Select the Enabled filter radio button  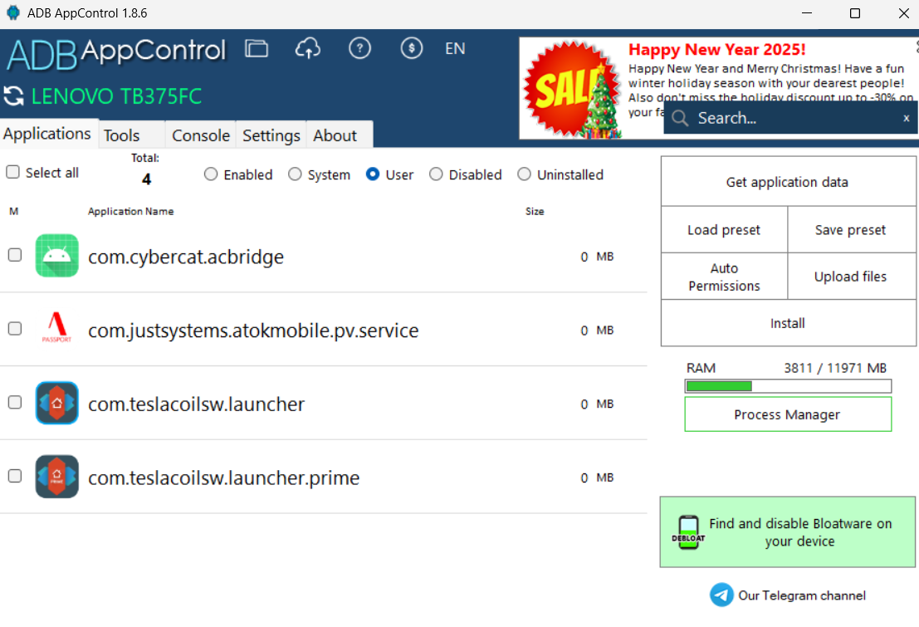210,174
